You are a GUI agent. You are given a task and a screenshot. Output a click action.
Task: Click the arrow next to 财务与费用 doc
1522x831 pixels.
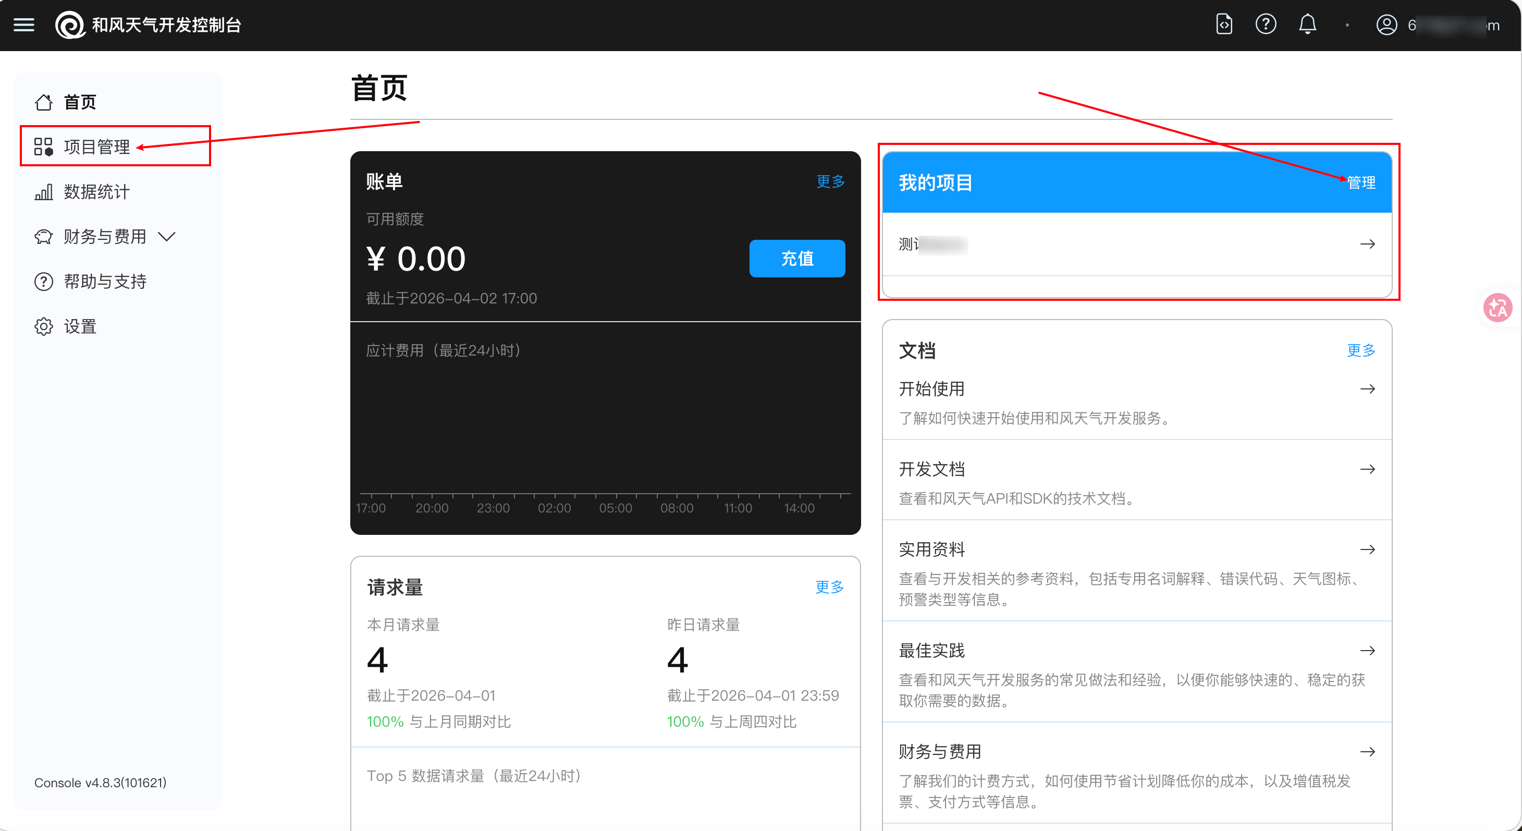click(x=1367, y=752)
